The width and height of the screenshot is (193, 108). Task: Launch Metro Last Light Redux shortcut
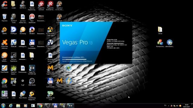pyautogui.click(x=50, y=70)
